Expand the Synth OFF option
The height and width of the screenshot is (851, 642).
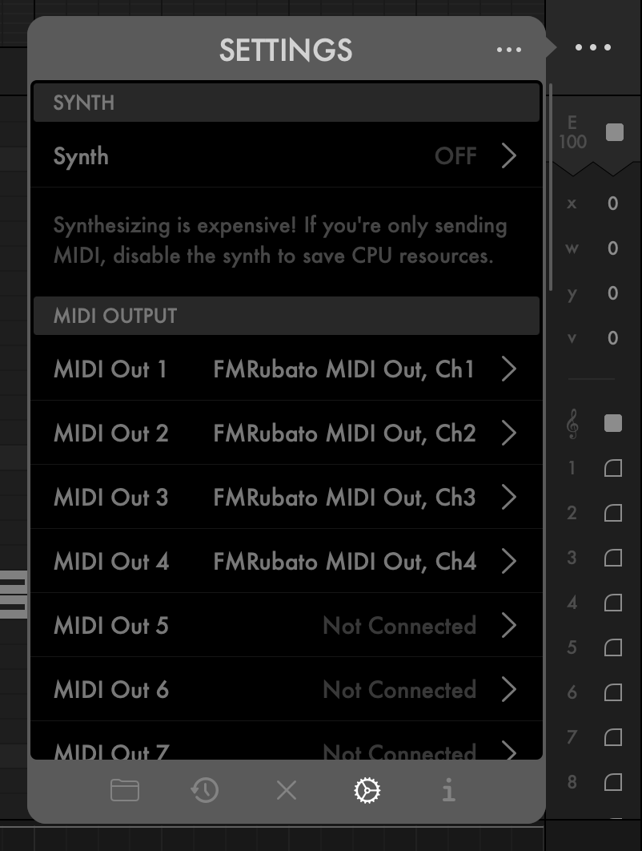(x=508, y=155)
